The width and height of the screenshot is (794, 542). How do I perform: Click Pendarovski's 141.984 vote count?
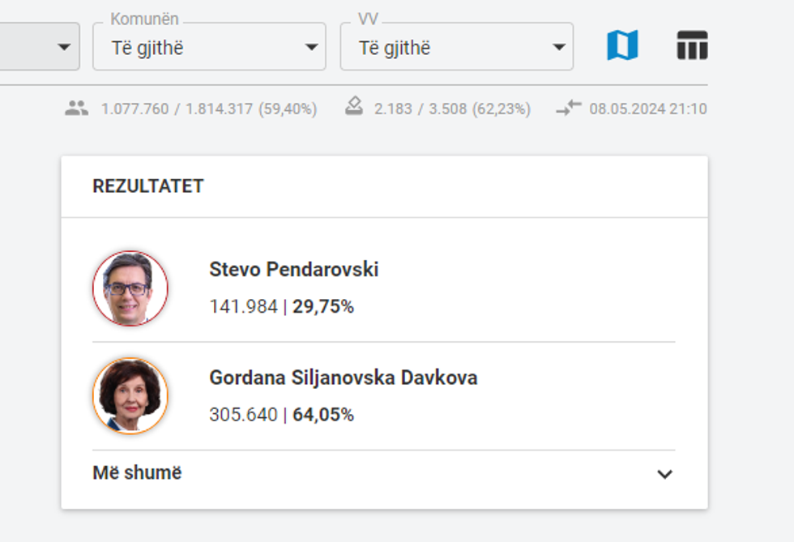(x=243, y=307)
